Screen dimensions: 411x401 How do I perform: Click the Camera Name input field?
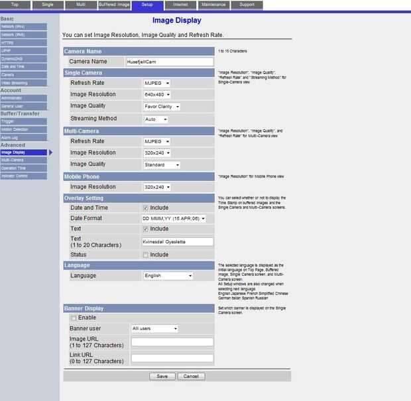(x=170, y=62)
